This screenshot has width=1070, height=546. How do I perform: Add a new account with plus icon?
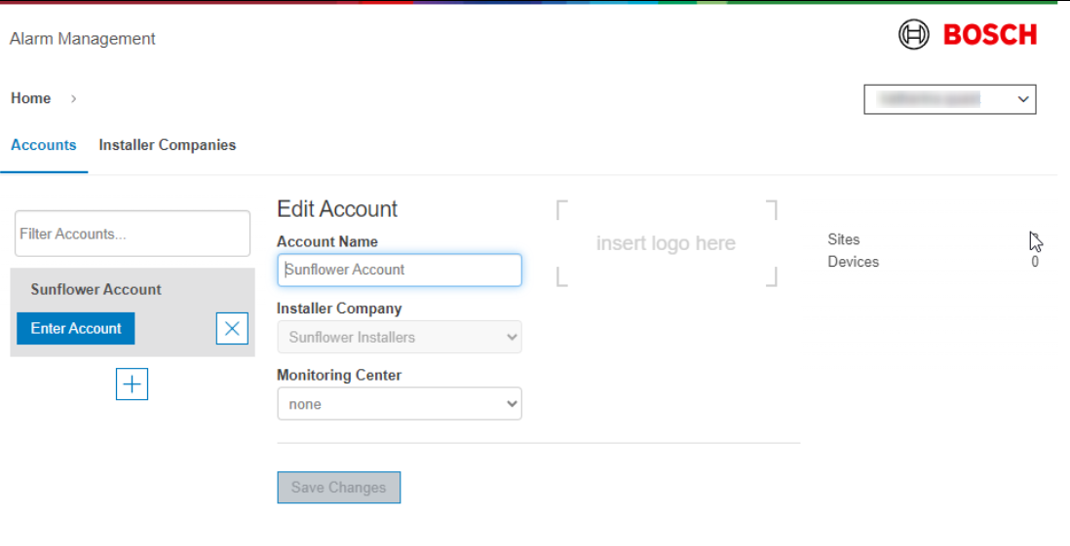(132, 384)
